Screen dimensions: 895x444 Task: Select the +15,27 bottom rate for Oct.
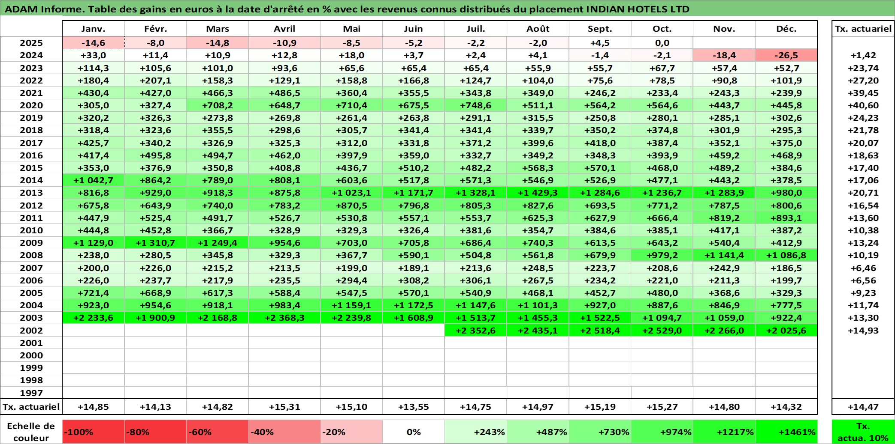pos(662,407)
